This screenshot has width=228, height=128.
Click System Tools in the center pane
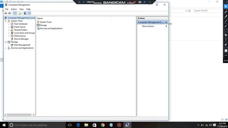[46, 22]
